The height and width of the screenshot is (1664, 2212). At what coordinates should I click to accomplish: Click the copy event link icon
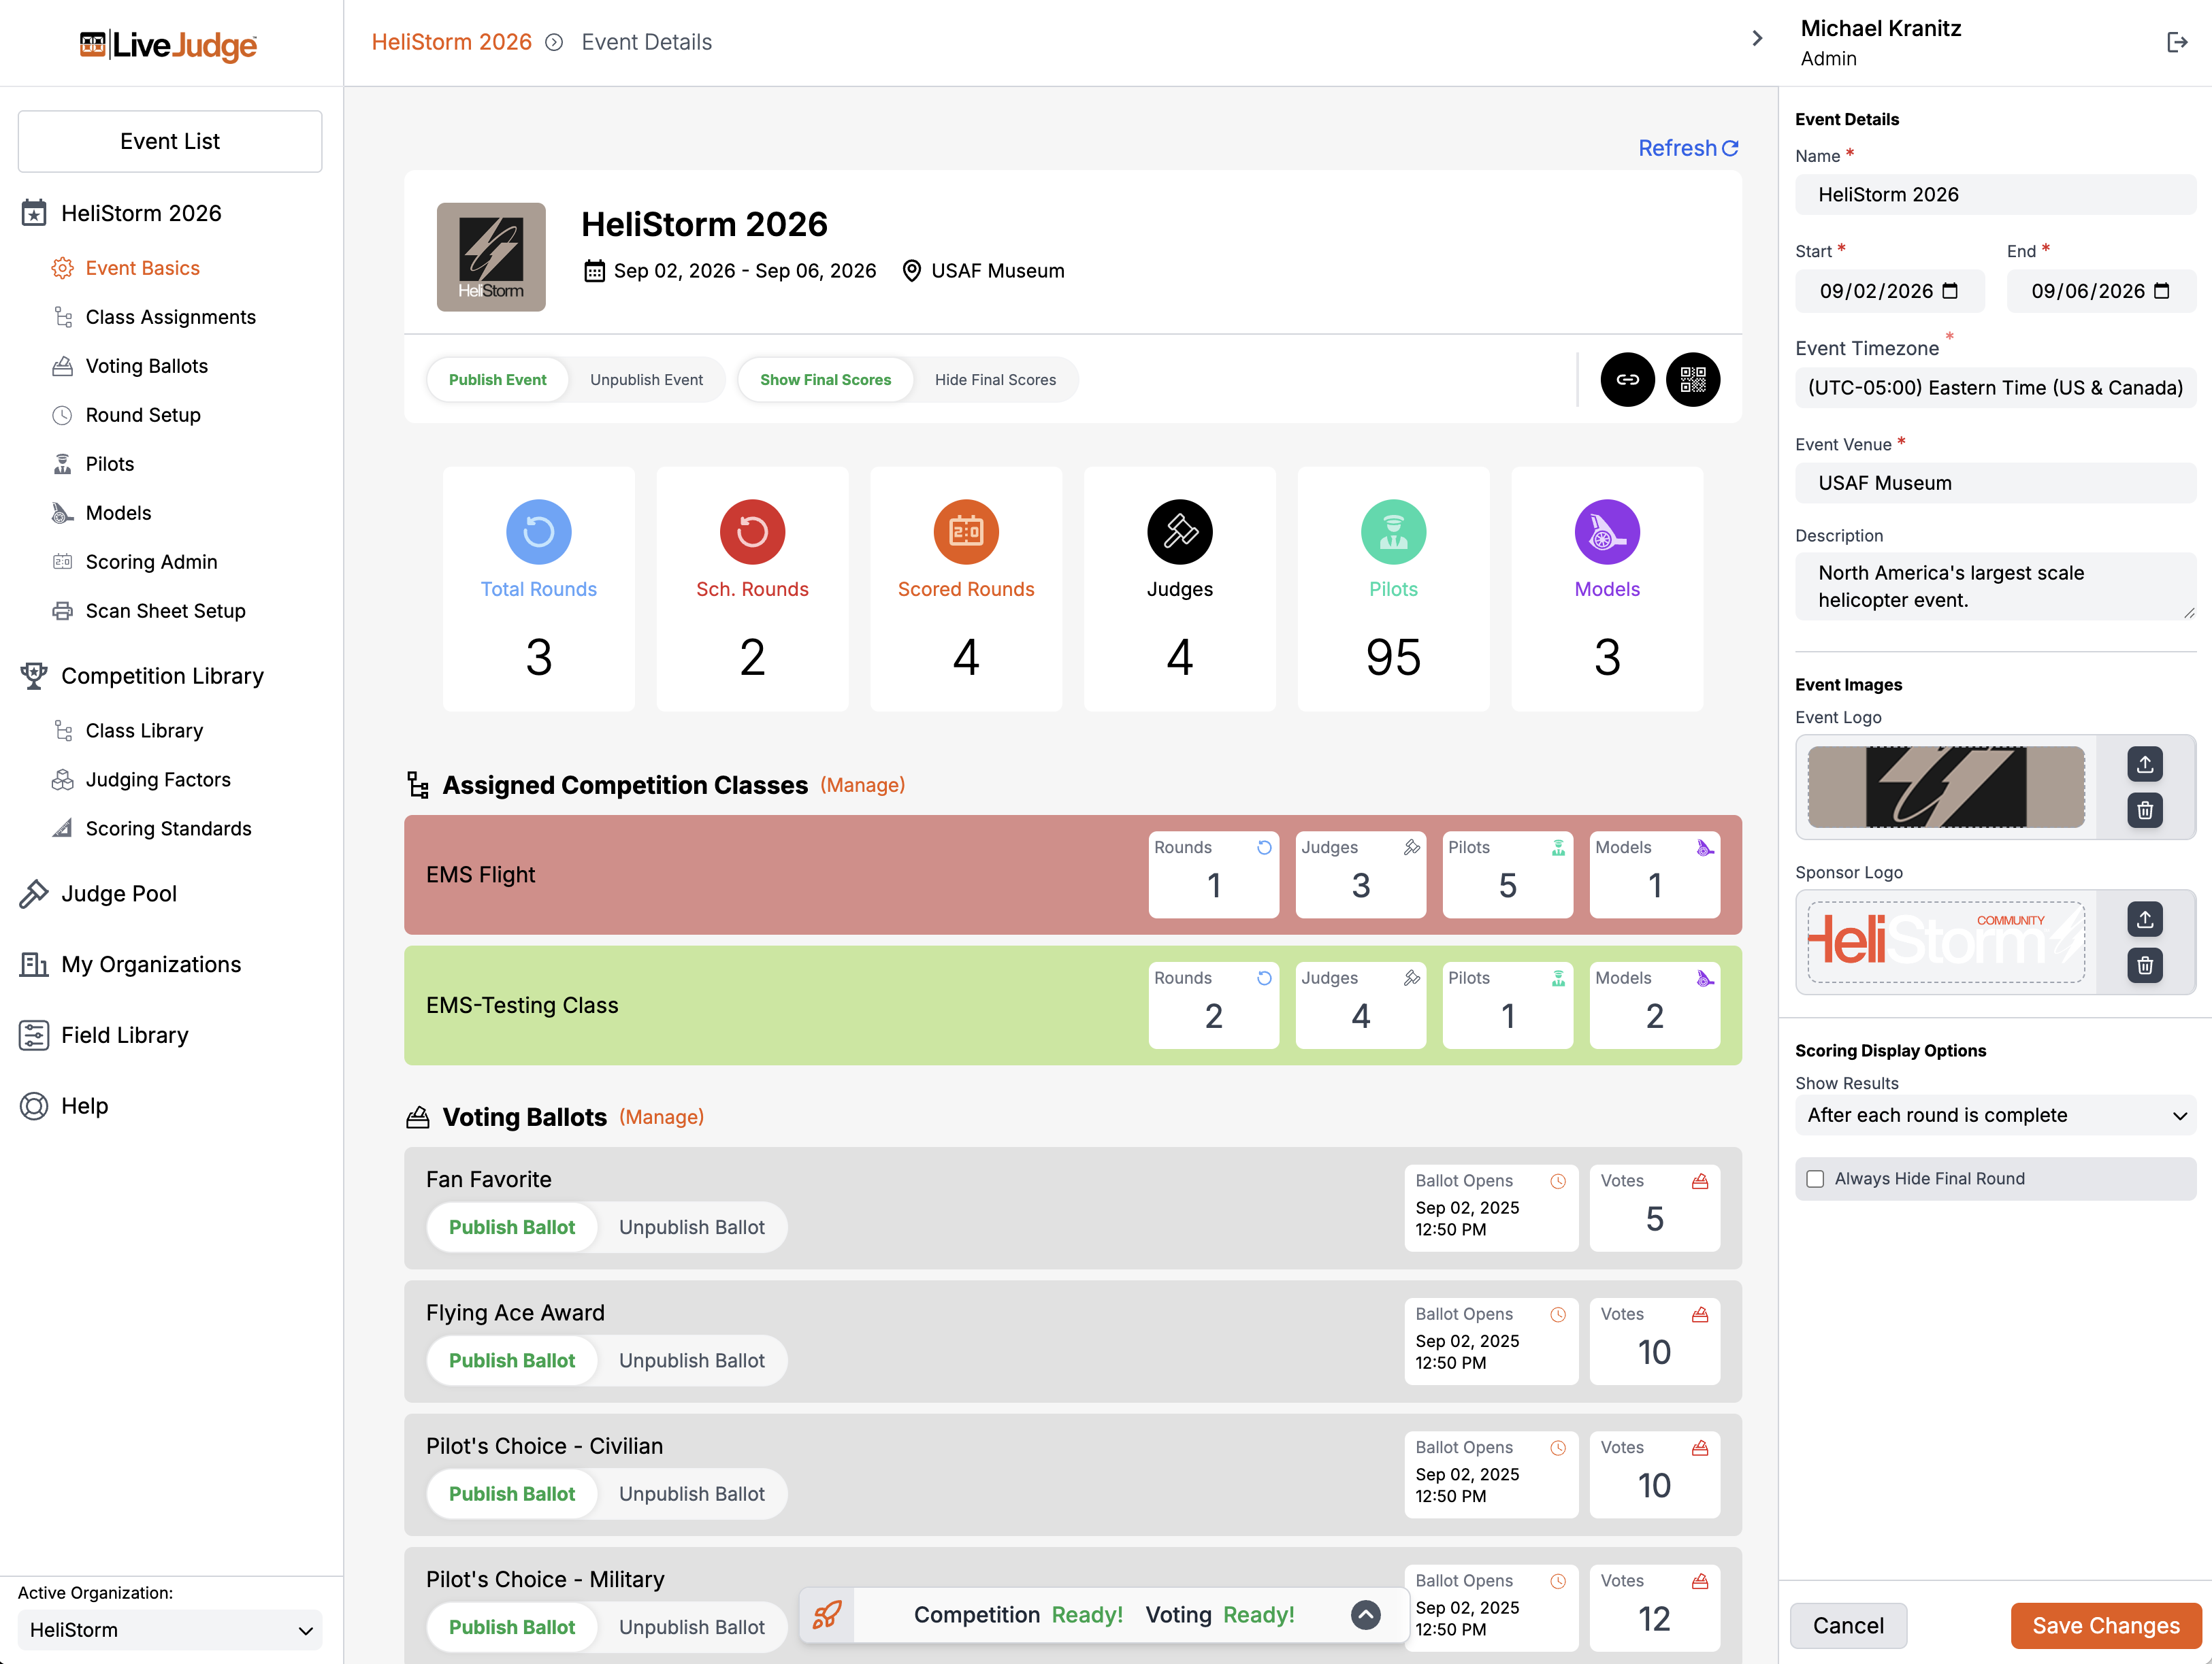point(1627,380)
